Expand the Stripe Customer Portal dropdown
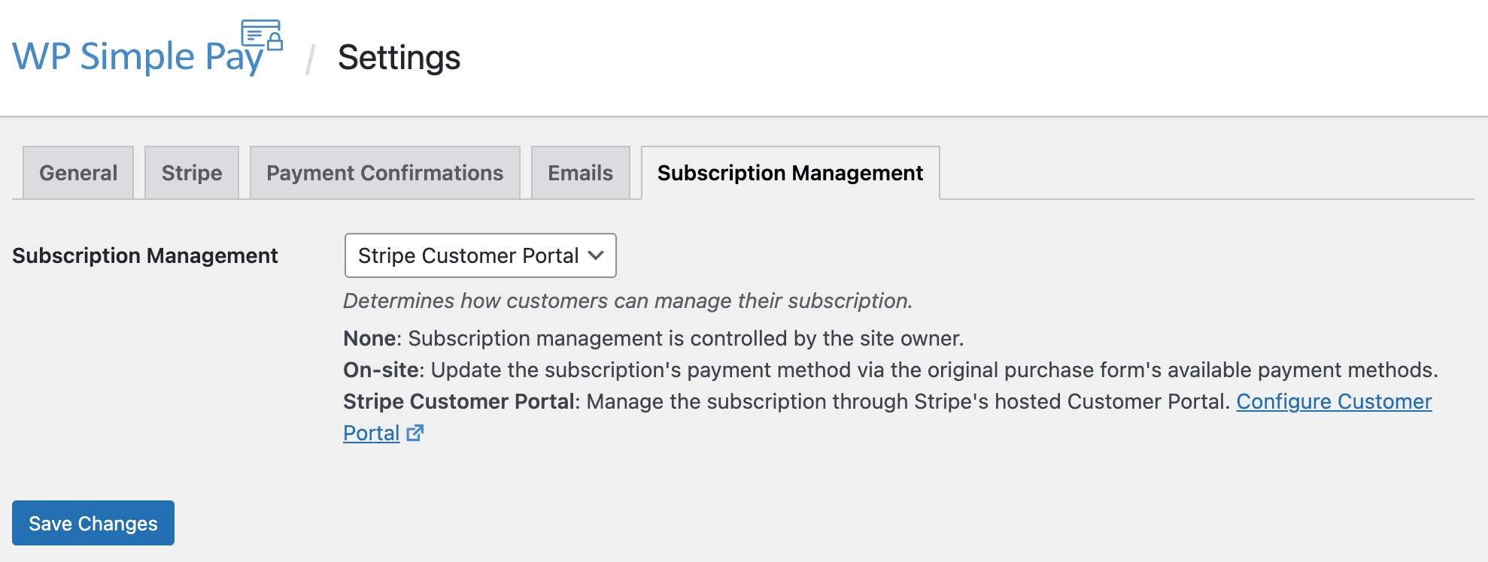Screen dimensions: 1488x562 (481, 255)
